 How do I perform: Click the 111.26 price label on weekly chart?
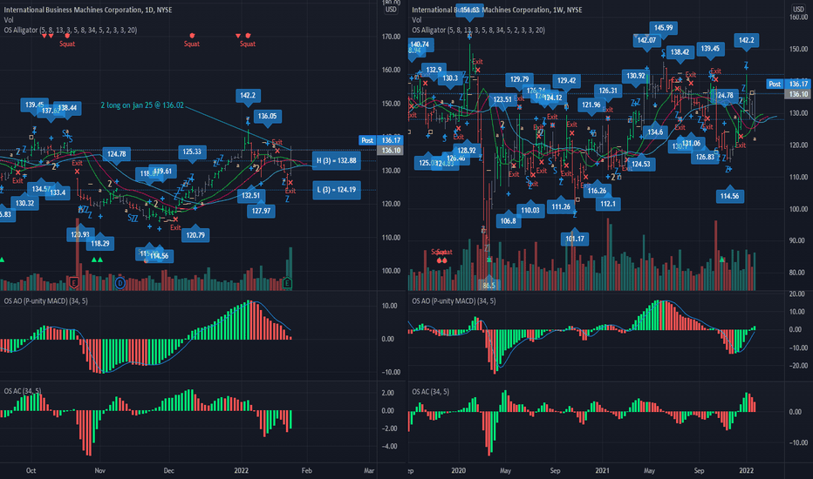coord(561,206)
